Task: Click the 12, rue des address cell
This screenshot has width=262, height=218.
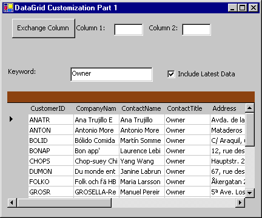Action: click(x=227, y=151)
